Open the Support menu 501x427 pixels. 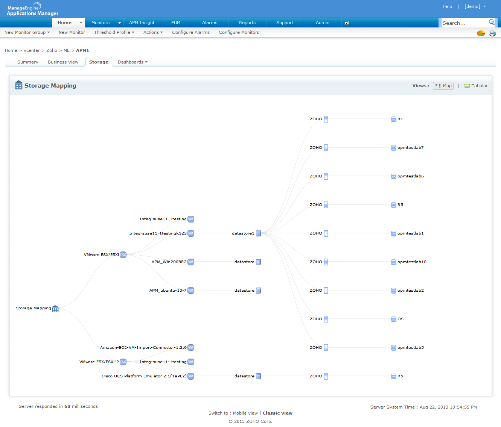(285, 23)
